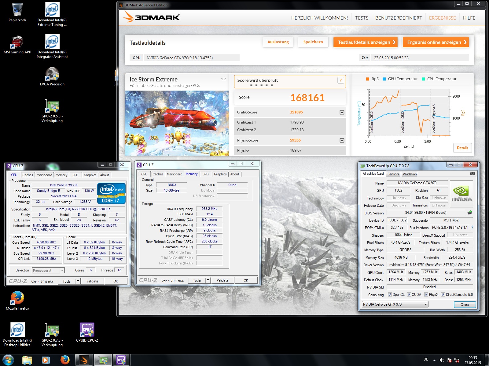Screen dimensions: 489x366
Task: Switch to CPU-Z via taskbar icon
Action: [x=122, y=360]
